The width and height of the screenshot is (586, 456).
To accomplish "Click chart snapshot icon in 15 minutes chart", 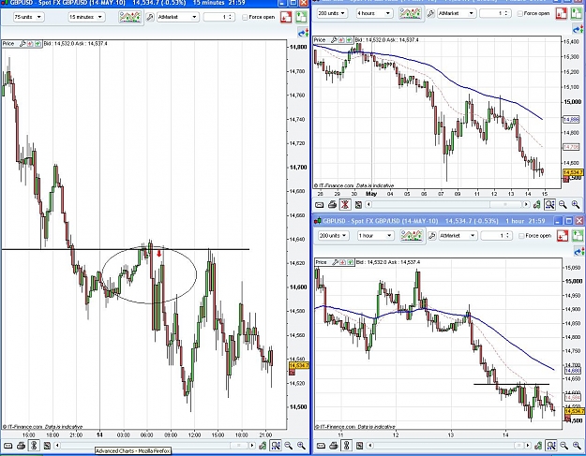I will point(47,445).
